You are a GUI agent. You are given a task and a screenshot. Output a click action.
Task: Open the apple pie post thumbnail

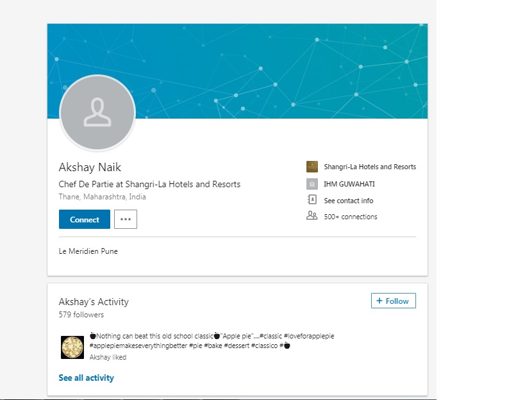(72, 347)
